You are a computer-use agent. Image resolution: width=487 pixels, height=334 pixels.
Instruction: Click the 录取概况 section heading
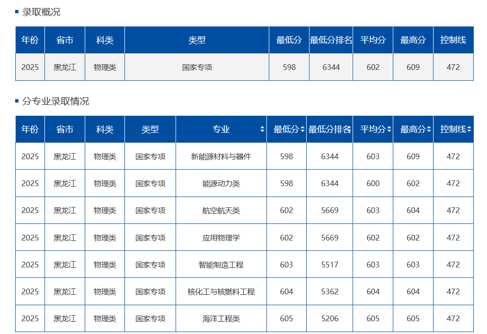coord(41,12)
